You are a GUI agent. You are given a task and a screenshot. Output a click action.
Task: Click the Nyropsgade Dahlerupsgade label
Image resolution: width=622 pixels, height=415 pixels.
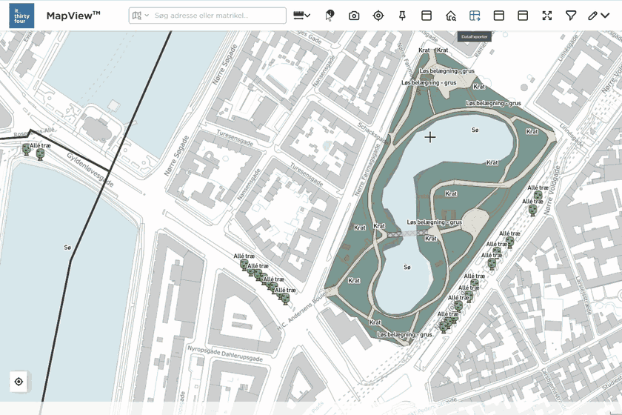click(225, 353)
